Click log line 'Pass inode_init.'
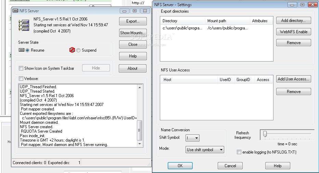This screenshot has height=173, width=319. [x=33, y=136]
